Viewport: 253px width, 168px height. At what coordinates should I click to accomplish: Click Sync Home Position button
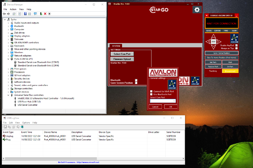point(222,53)
